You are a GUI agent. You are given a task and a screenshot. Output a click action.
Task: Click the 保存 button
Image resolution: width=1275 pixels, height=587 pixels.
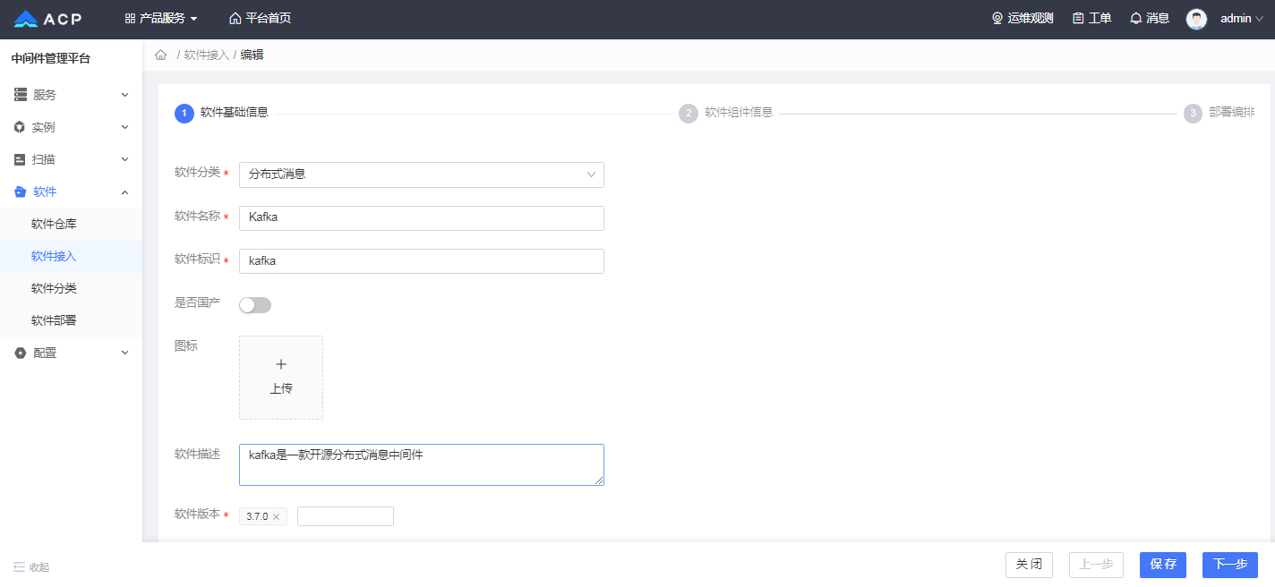click(x=1163, y=565)
